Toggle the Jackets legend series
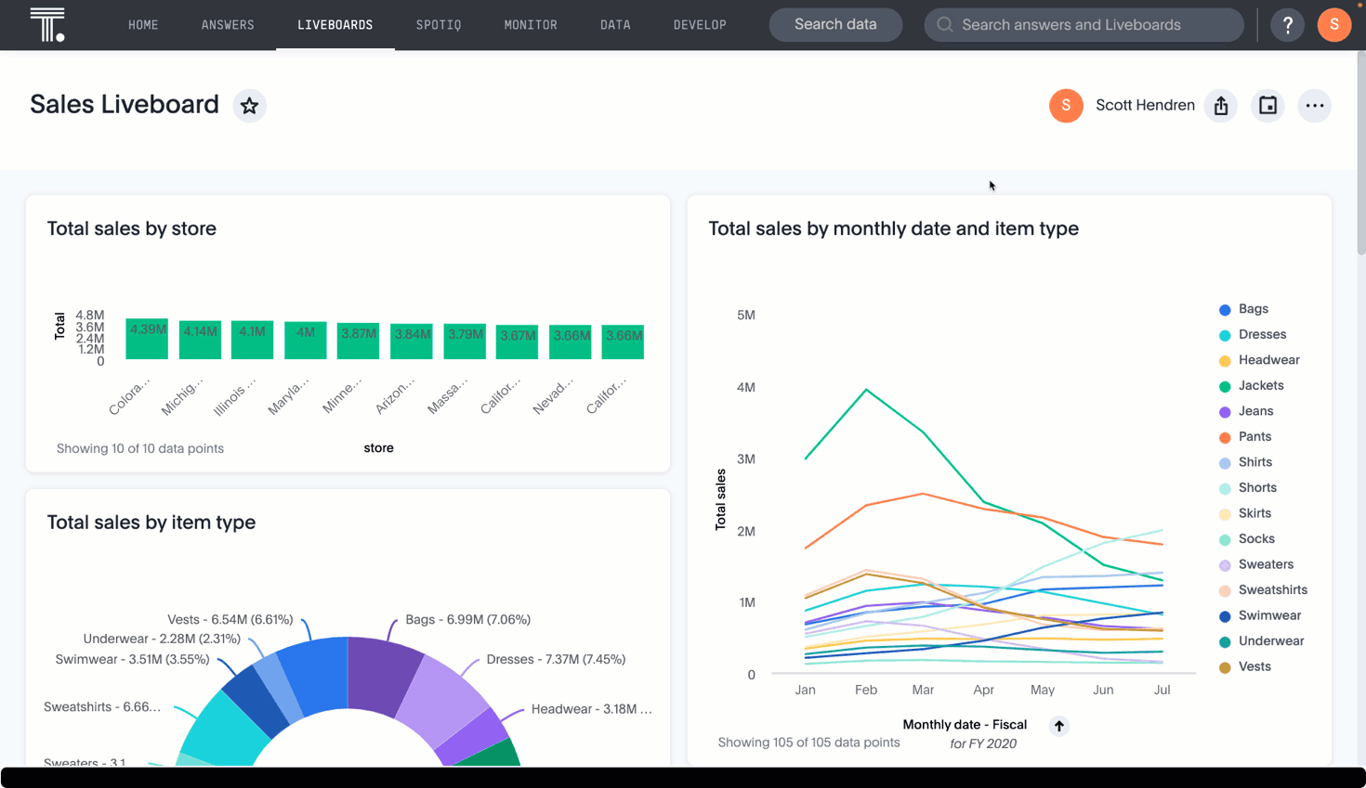The height and width of the screenshot is (788, 1366). pyautogui.click(x=1260, y=386)
